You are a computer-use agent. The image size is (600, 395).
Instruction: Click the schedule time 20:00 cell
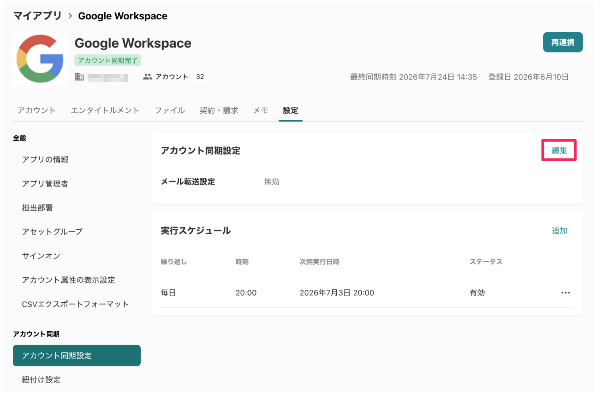(x=246, y=293)
